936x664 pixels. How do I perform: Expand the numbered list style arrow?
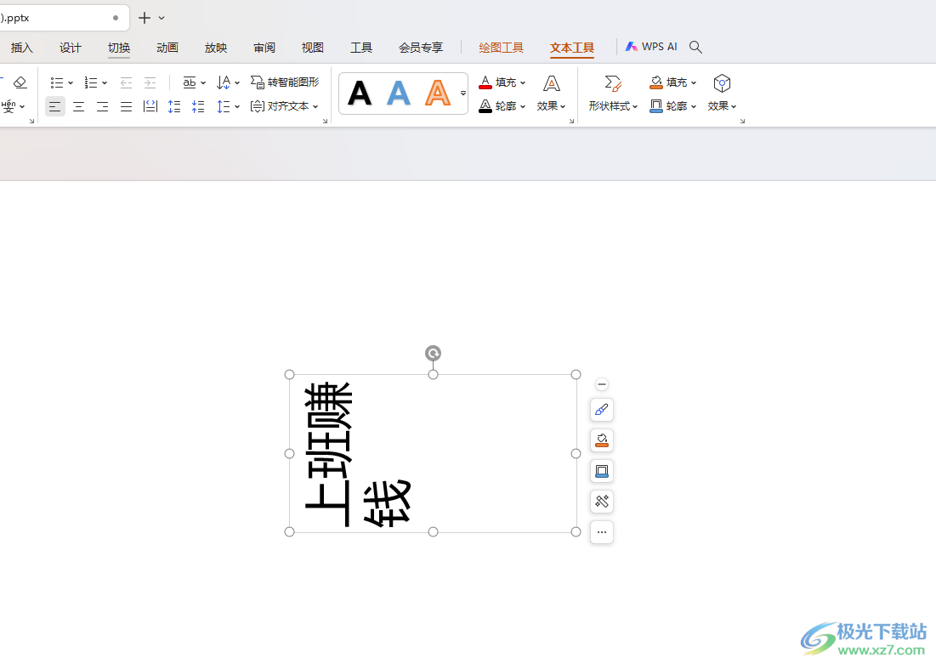coord(105,83)
